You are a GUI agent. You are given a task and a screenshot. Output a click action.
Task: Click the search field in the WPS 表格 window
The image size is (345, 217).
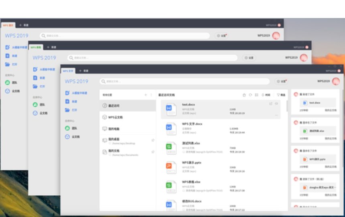coord(152,58)
